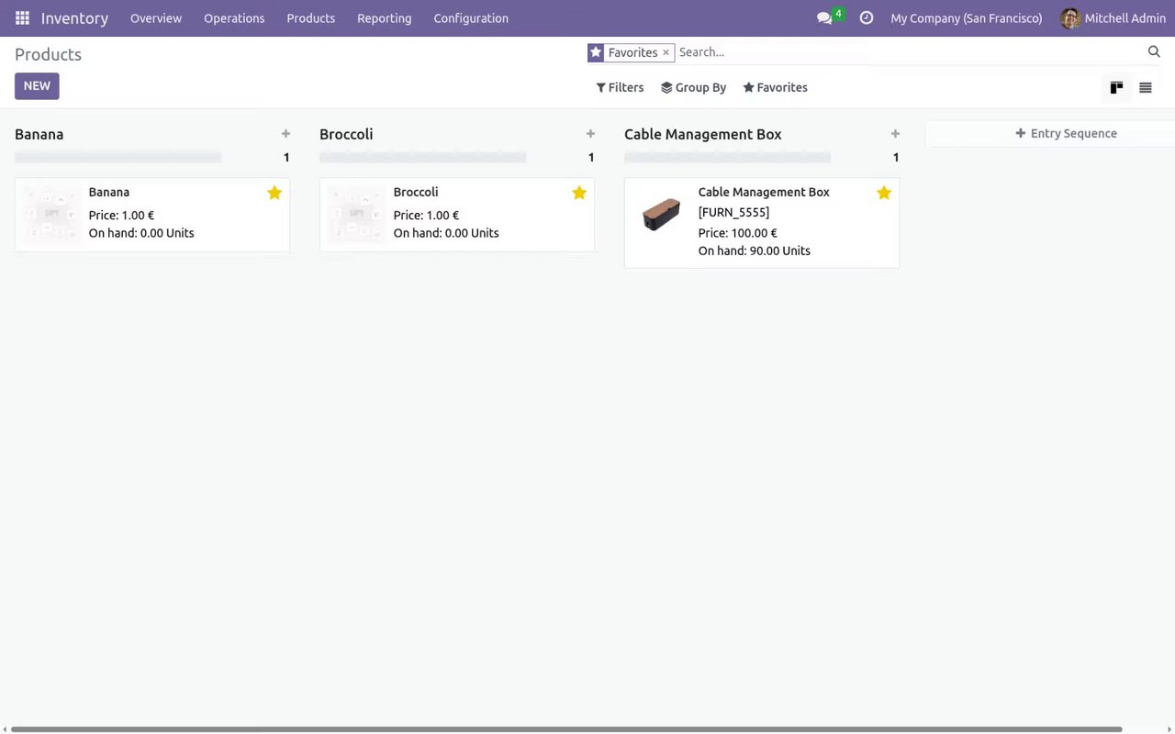The width and height of the screenshot is (1175, 734).
Task: Switch to kanban view
Action: [x=1116, y=88]
